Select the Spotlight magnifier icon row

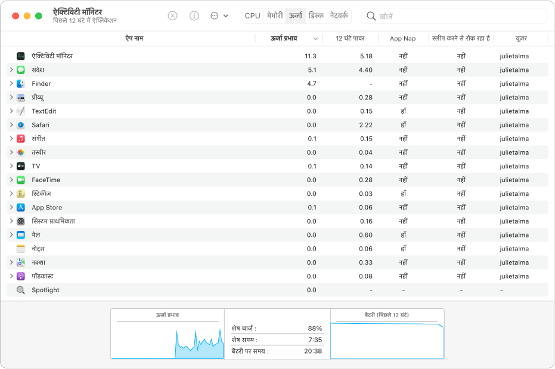coord(21,290)
